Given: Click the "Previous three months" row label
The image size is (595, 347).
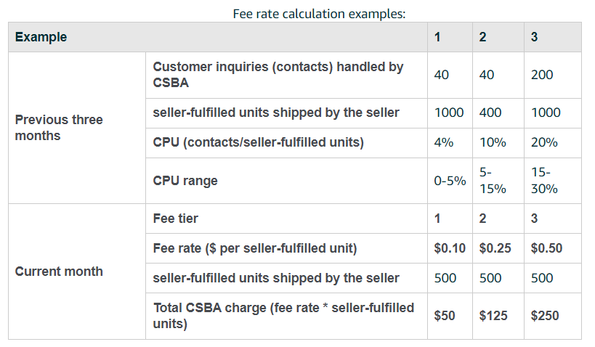Looking at the screenshot, I should point(59,128).
